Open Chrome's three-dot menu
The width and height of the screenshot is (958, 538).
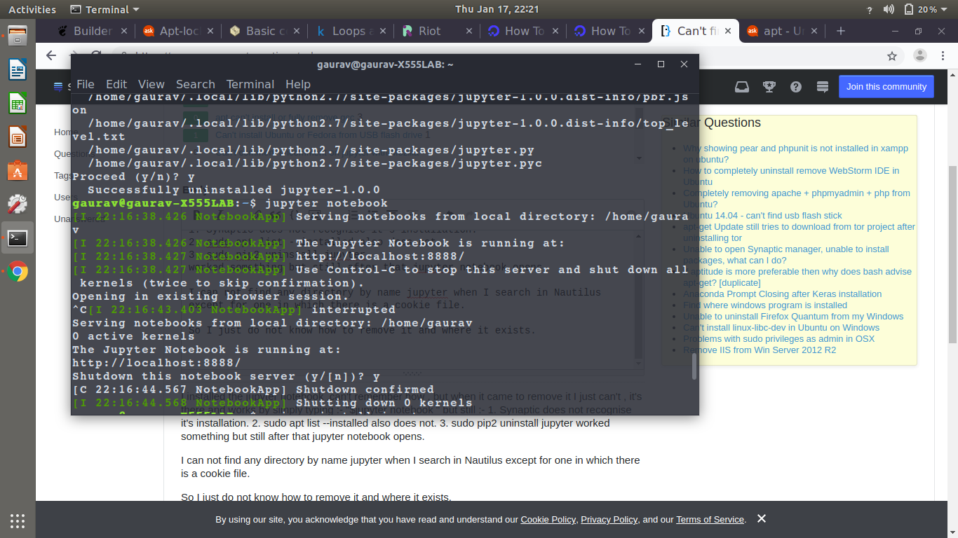(944, 56)
